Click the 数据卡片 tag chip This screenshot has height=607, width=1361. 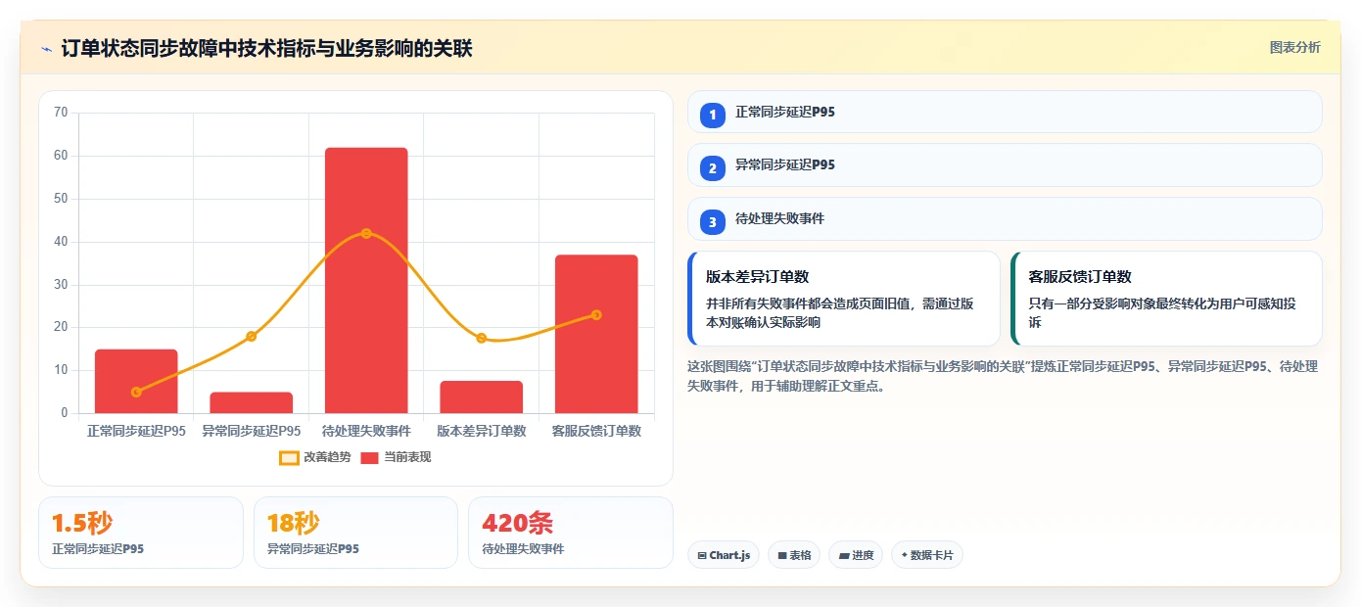pos(927,555)
